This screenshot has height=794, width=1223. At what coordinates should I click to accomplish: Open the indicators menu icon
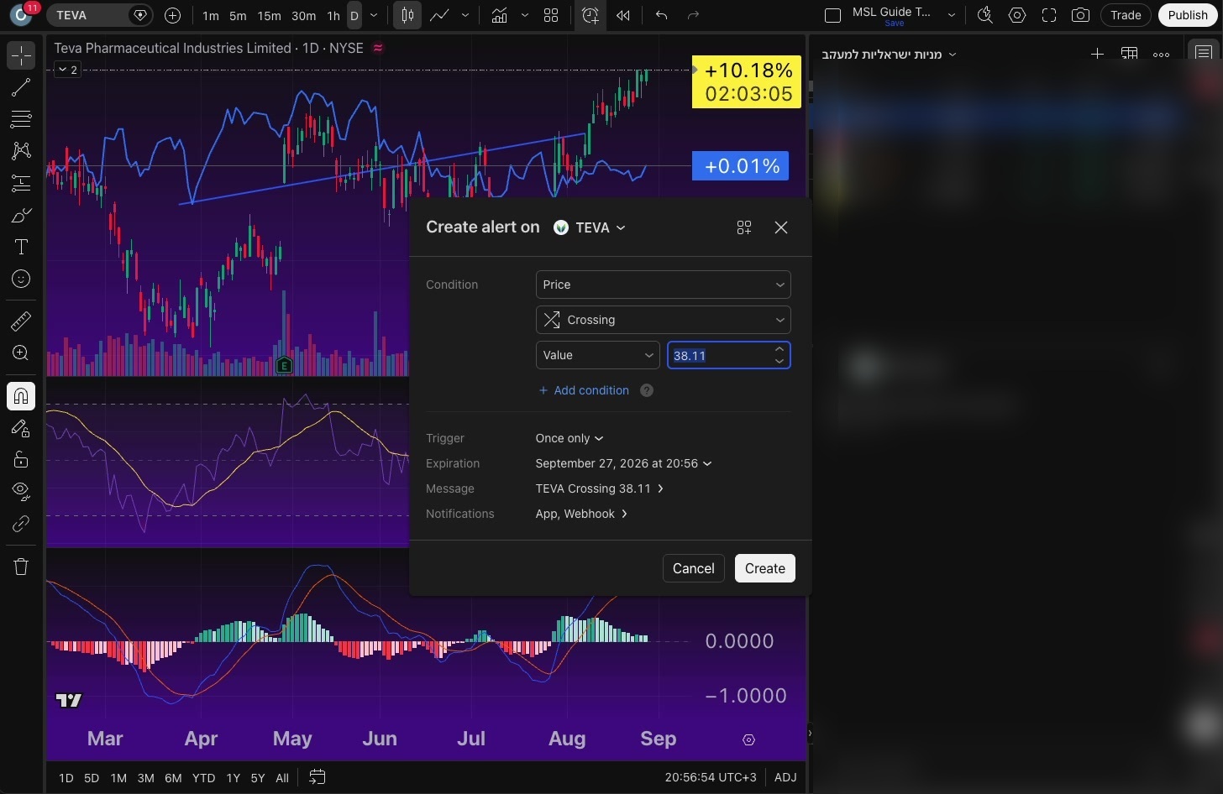point(500,15)
